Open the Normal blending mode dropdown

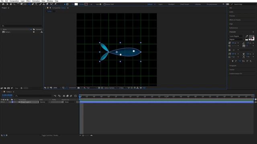point(44,102)
